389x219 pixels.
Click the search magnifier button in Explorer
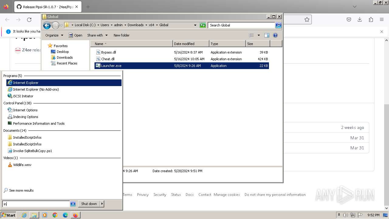278,25
